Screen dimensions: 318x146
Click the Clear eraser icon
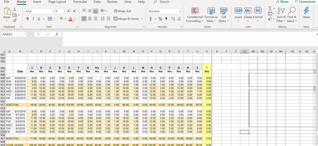click(x=270, y=19)
